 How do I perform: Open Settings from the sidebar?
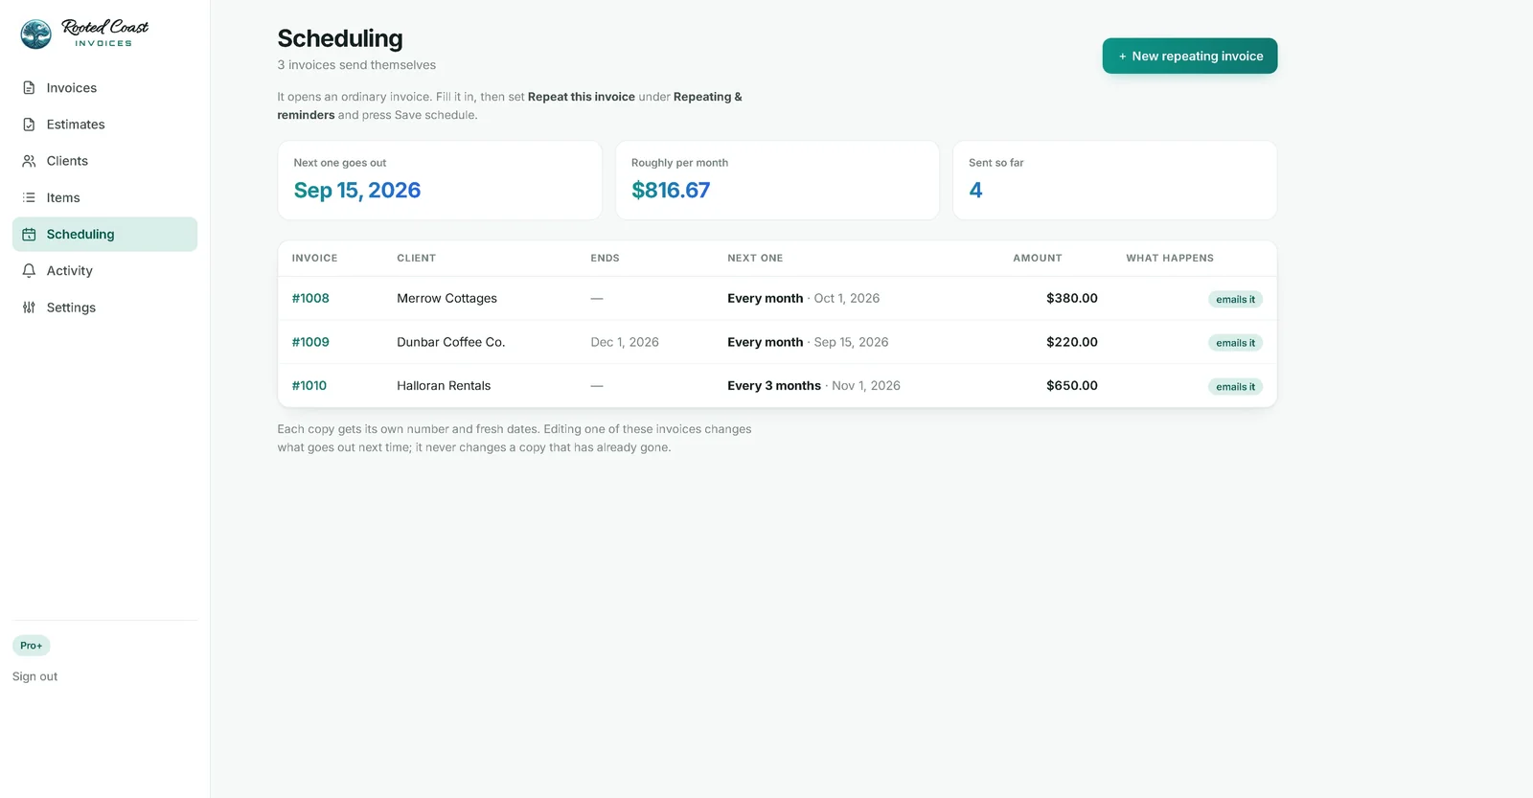tap(104, 308)
